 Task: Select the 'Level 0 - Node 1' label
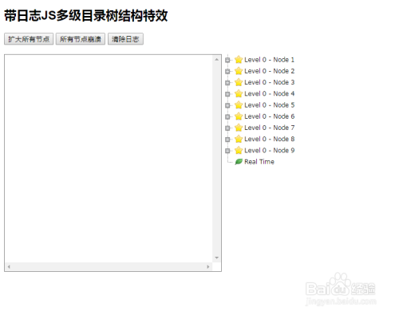coord(269,60)
